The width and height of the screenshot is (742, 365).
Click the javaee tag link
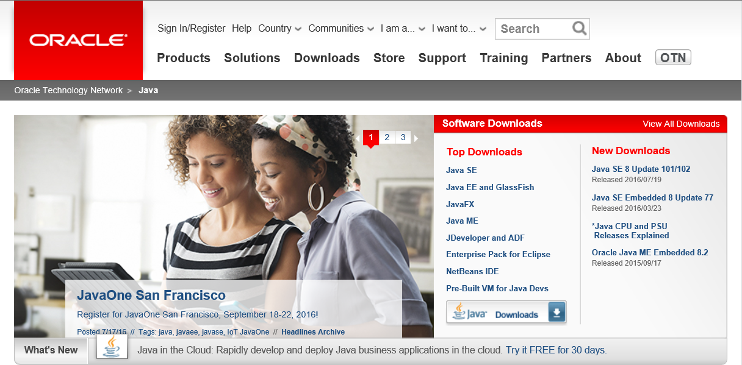(x=186, y=332)
